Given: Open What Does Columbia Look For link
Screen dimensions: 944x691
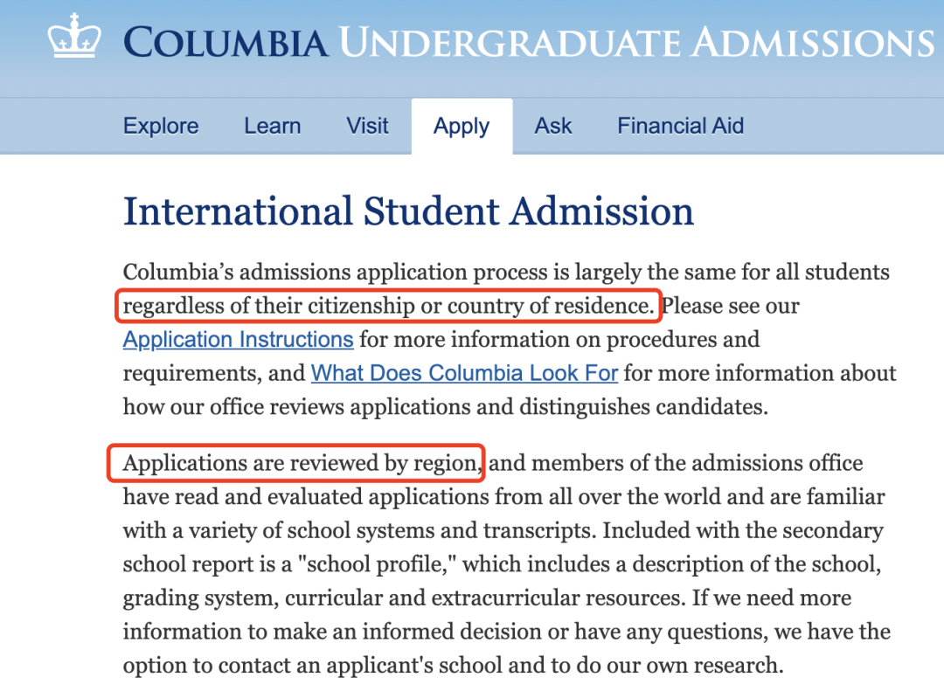Looking at the screenshot, I should (x=464, y=373).
